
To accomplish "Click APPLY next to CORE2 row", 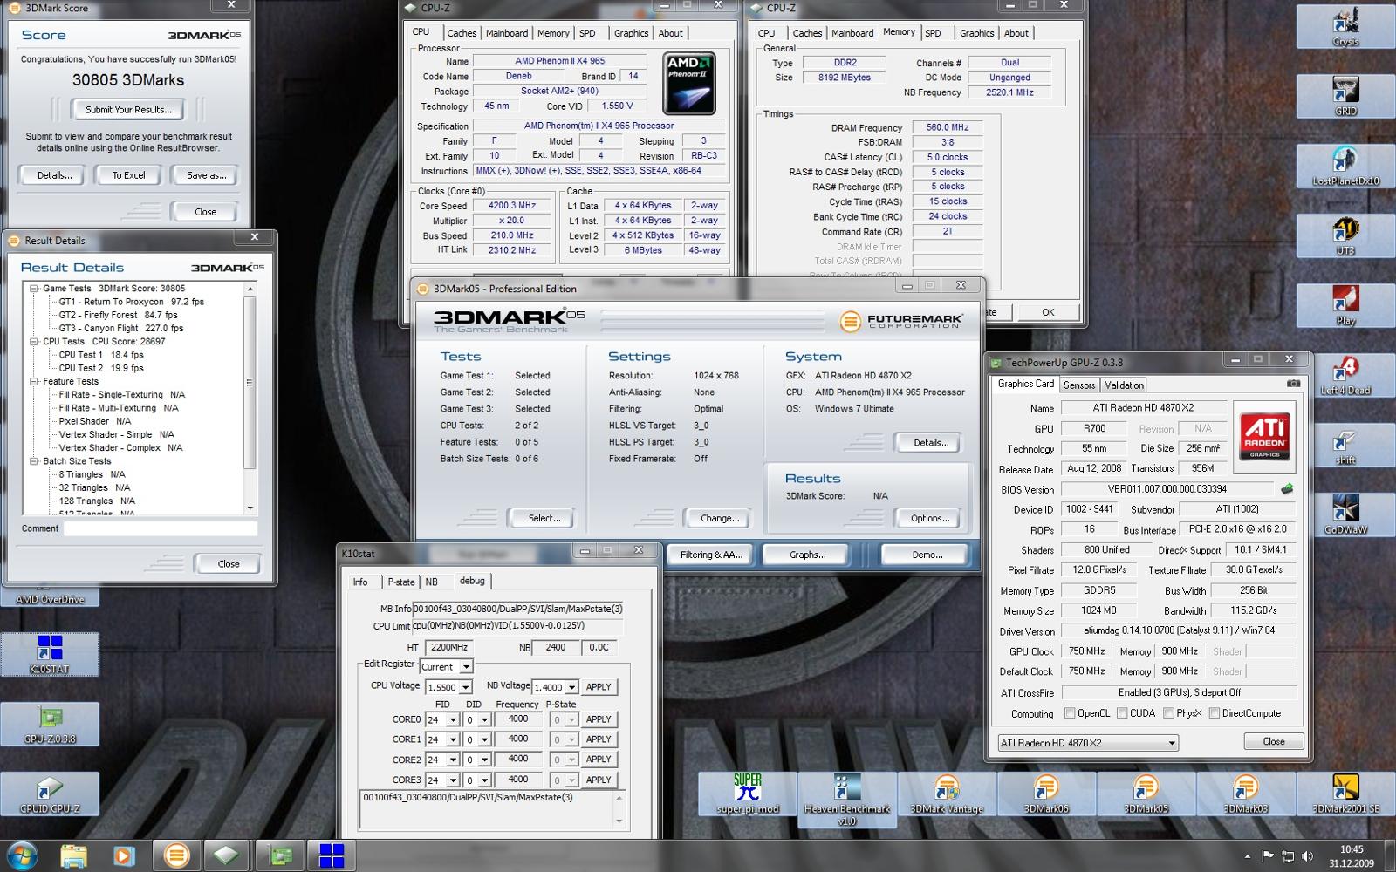I will 599,760.
